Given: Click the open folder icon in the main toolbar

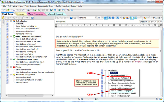Looking at the screenshot, I should click(x=8, y=10).
